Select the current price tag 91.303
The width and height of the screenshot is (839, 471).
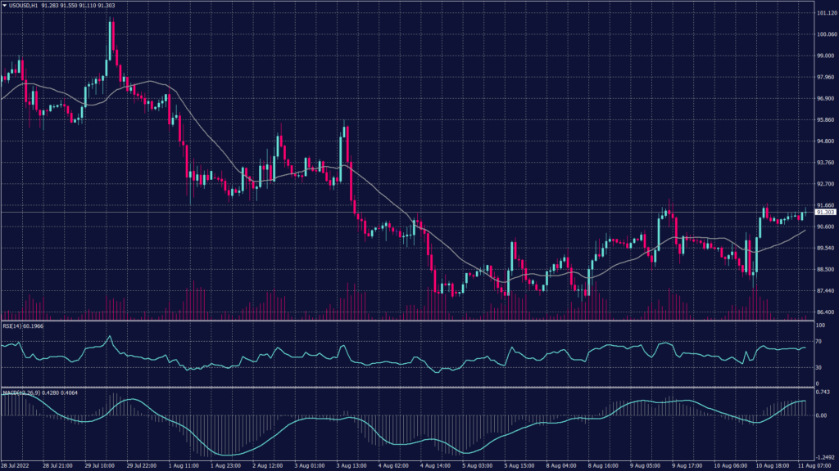821,212
